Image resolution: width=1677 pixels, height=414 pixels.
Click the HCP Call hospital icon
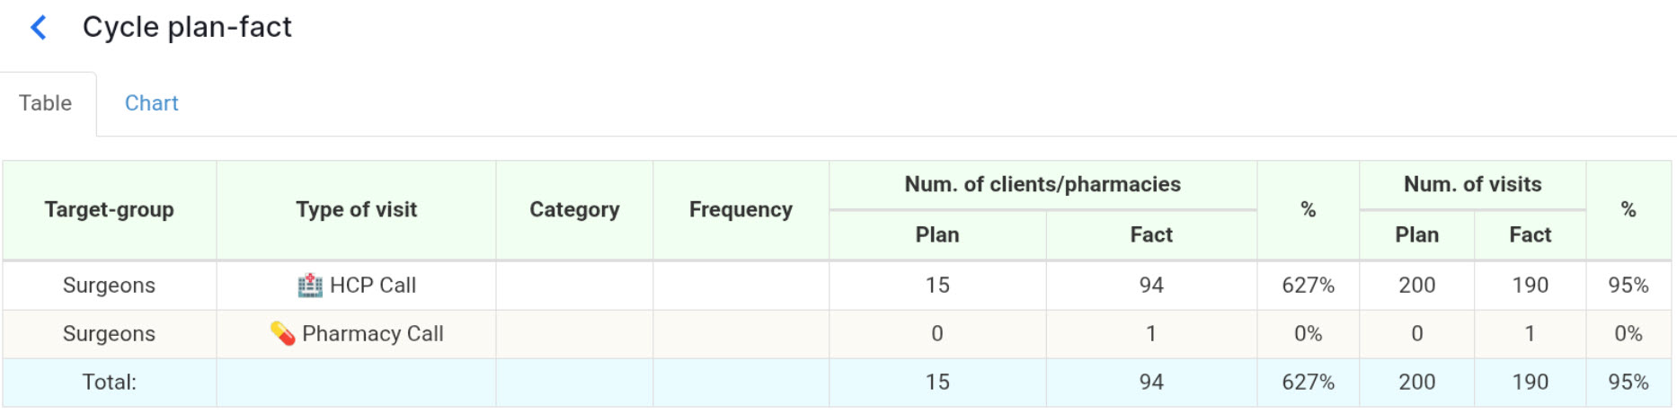point(310,286)
